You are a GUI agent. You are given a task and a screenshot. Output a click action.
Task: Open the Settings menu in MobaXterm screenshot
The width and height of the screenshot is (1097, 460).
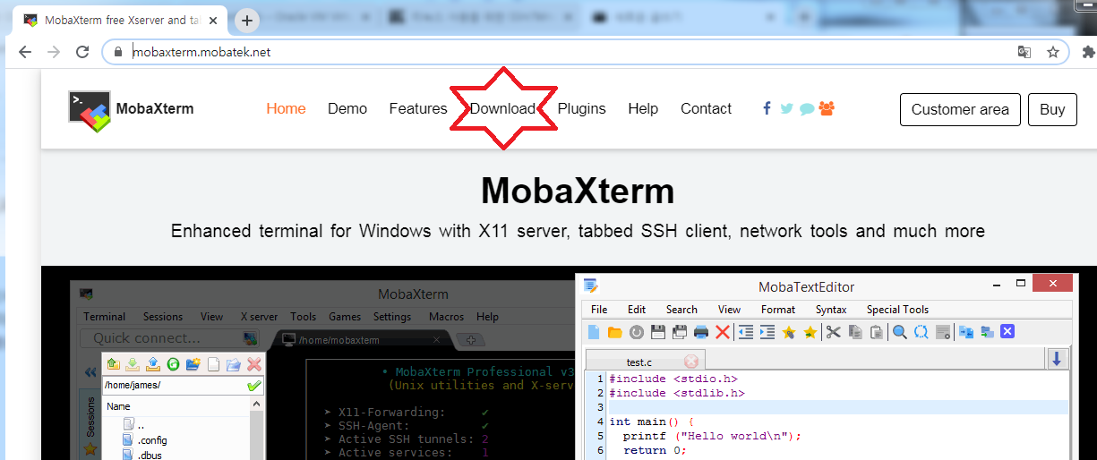392,317
